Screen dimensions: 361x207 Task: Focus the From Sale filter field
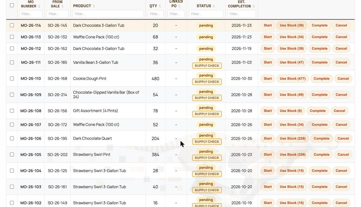[57, 14]
